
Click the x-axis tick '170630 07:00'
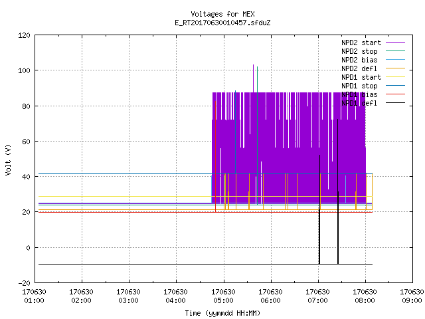(317, 296)
